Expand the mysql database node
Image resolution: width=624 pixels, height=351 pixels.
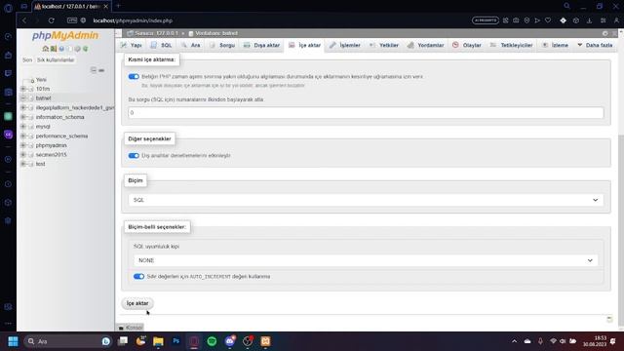click(x=23, y=127)
